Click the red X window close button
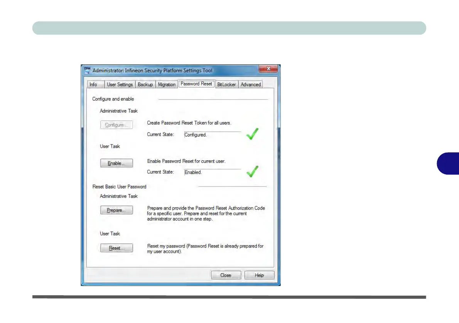The width and height of the screenshot is (459, 323). pos(268,69)
